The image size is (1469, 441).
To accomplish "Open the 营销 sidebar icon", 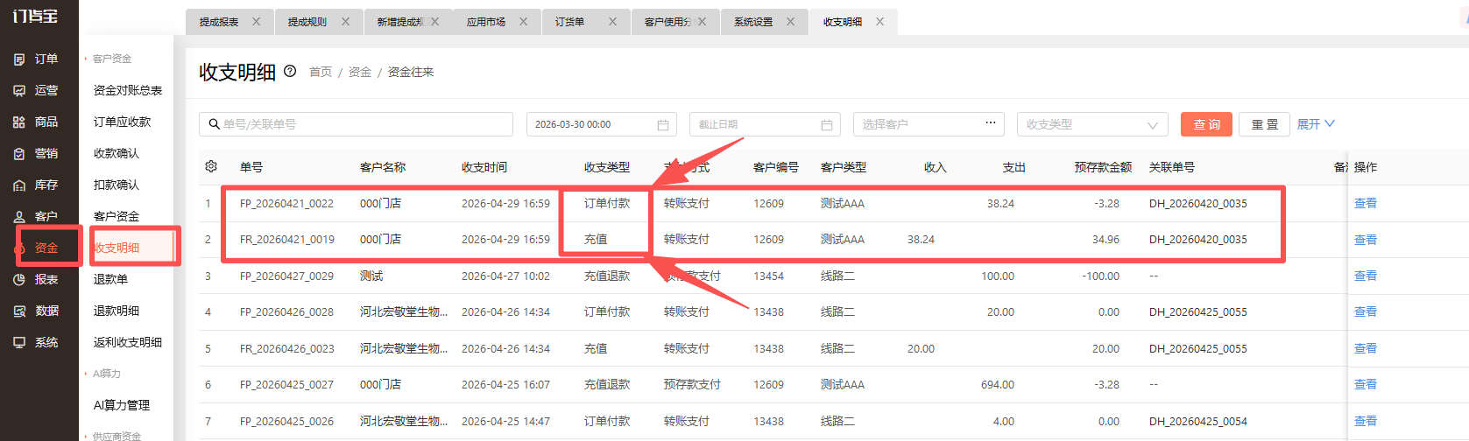I will click(x=19, y=154).
